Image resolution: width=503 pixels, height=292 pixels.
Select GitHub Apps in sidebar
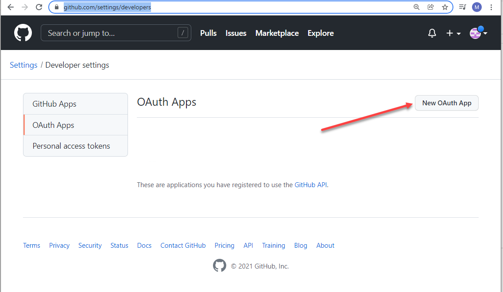point(54,104)
